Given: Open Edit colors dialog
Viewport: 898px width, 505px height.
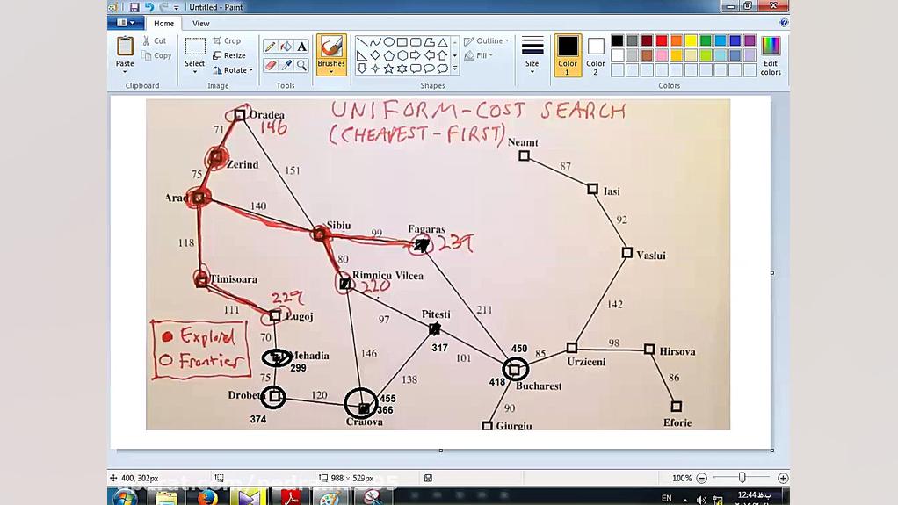Looking at the screenshot, I should (771, 55).
